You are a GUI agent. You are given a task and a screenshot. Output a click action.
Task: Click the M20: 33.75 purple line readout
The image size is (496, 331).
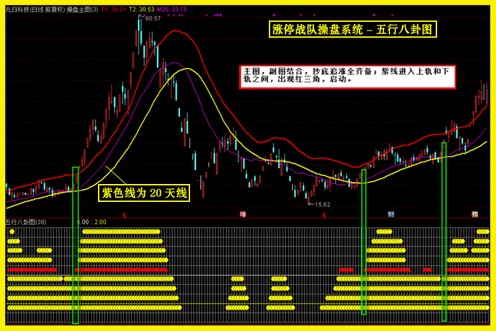click(x=172, y=9)
